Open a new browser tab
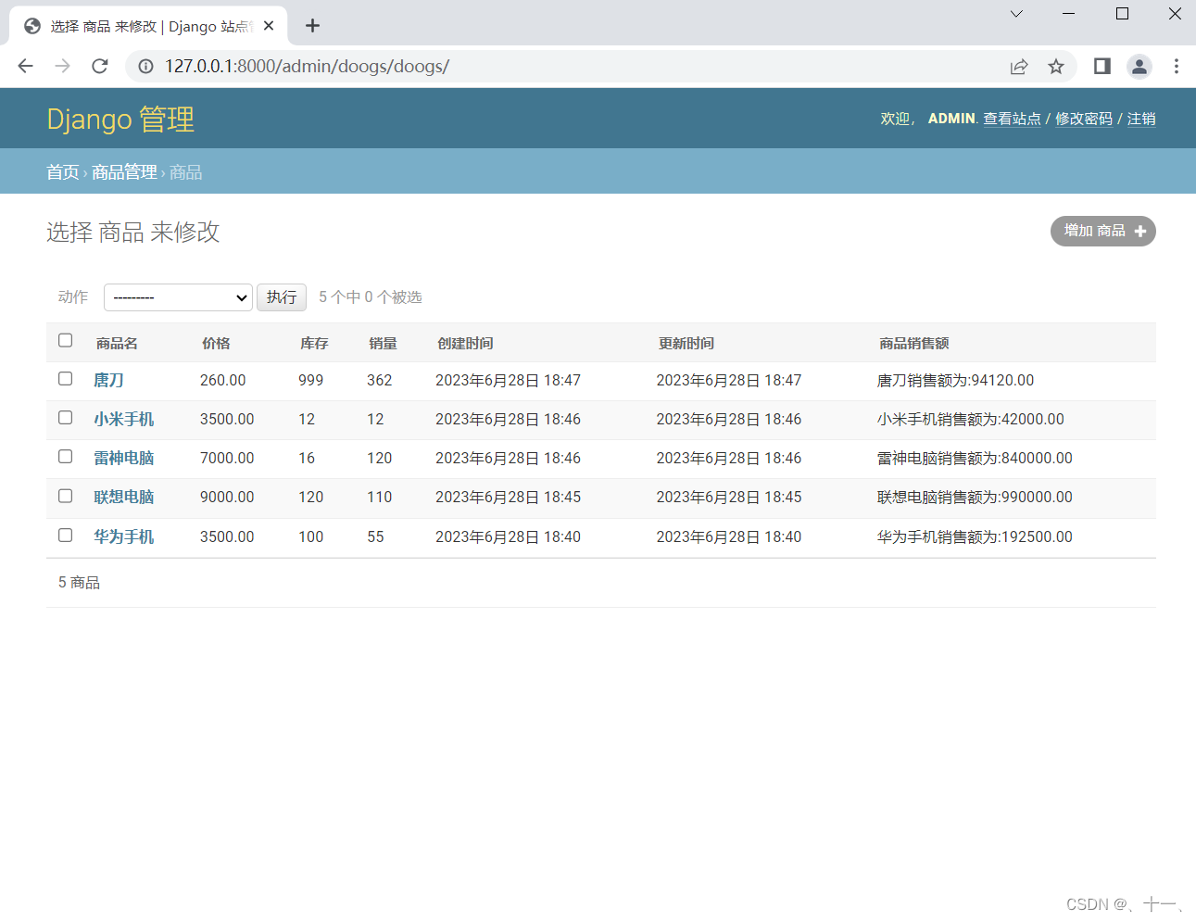The image size is (1196, 921). (312, 26)
